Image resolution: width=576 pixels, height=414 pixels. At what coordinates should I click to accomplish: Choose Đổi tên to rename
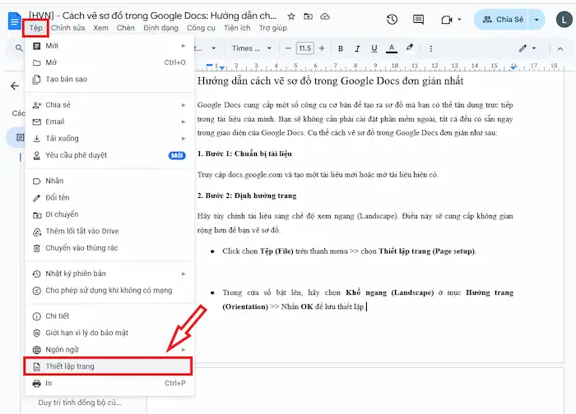click(x=109, y=198)
